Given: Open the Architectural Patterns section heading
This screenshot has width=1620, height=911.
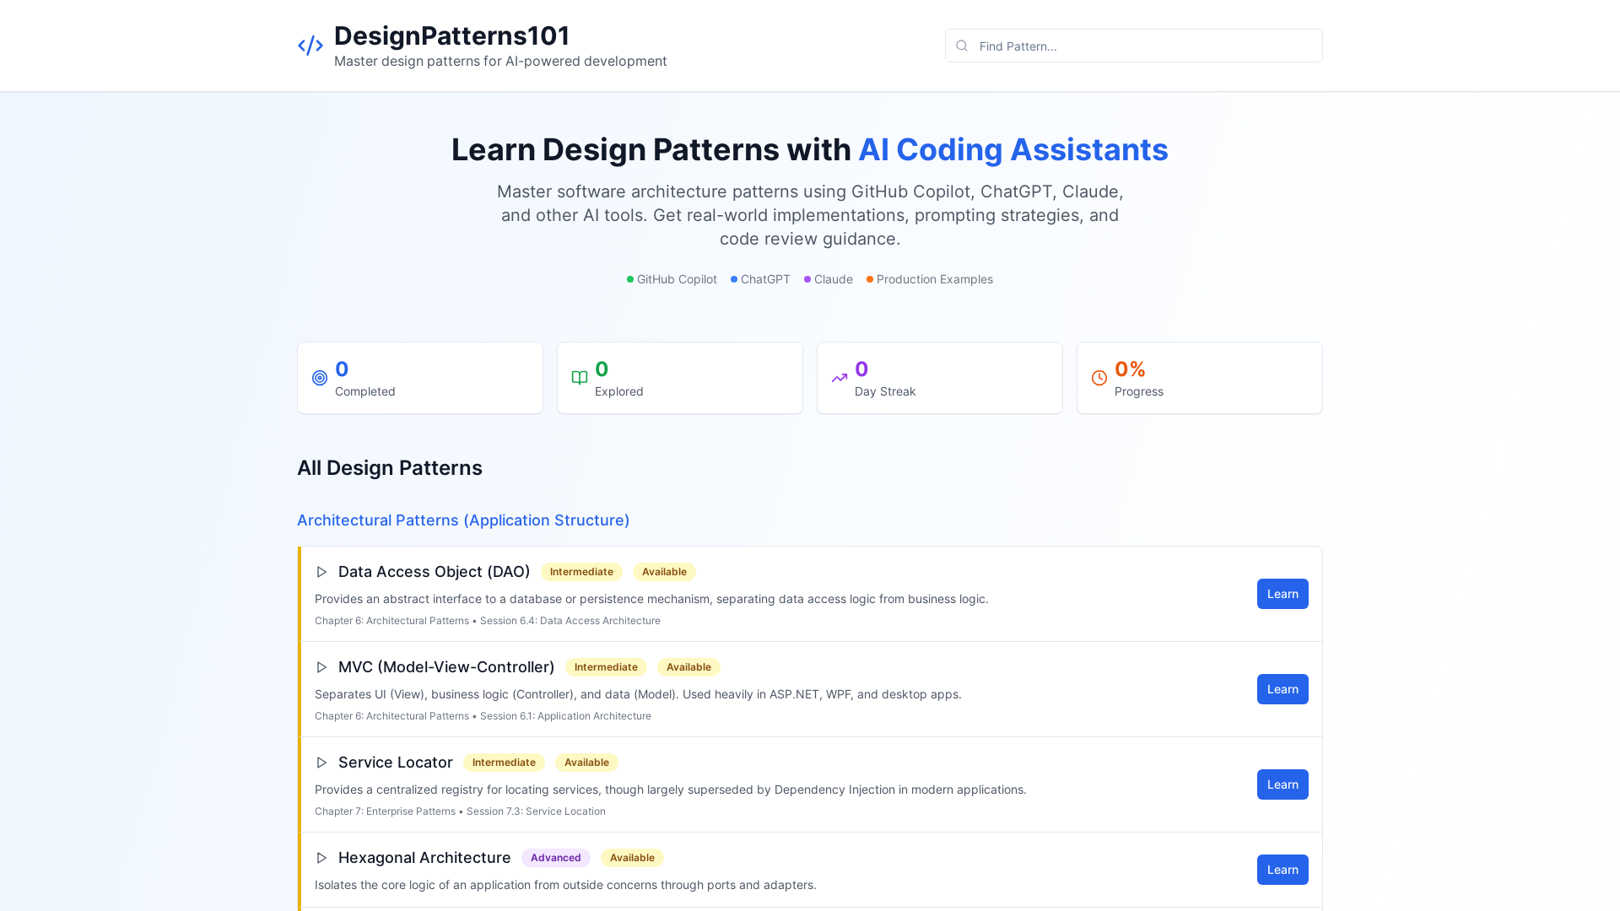Looking at the screenshot, I should pyautogui.click(x=462, y=520).
